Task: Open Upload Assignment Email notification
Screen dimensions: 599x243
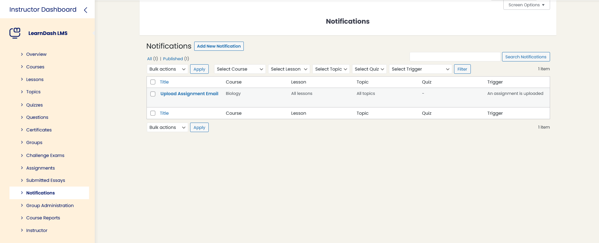Action: pos(189,94)
